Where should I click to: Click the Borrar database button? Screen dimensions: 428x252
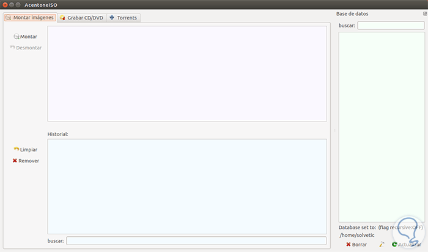[356, 244]
